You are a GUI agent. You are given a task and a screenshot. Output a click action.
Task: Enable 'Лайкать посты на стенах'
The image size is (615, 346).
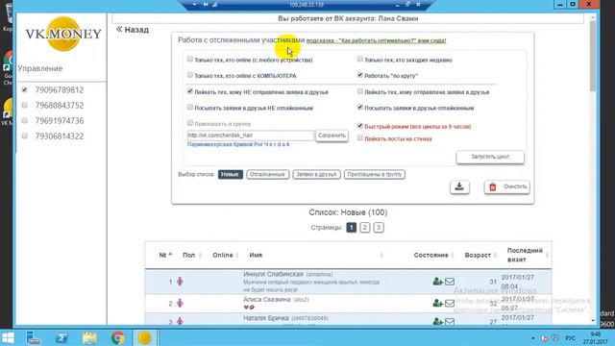[x=360, y=137]
